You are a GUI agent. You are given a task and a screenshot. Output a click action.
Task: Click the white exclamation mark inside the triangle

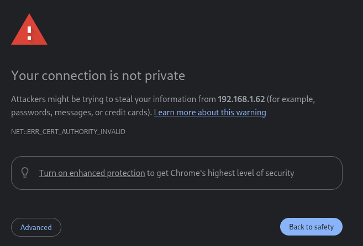pyautogui.click(x=29, y=33)
